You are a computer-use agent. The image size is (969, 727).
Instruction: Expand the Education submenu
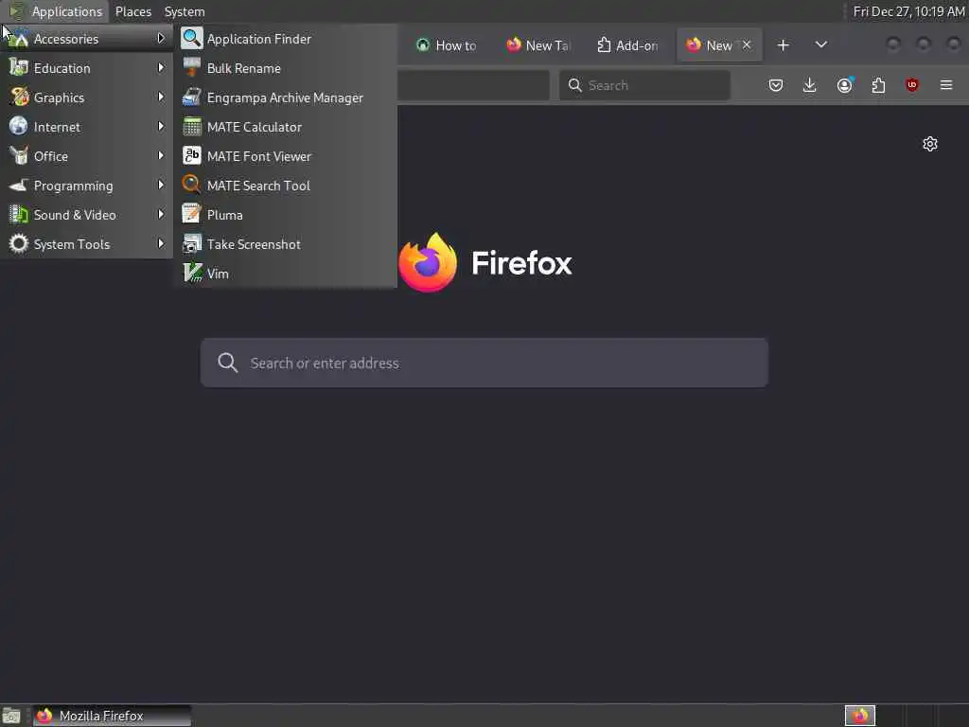pos(86,68)
